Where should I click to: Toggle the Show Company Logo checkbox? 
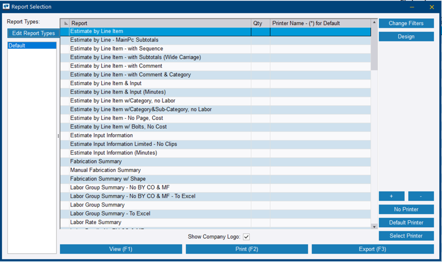(247, 237)
